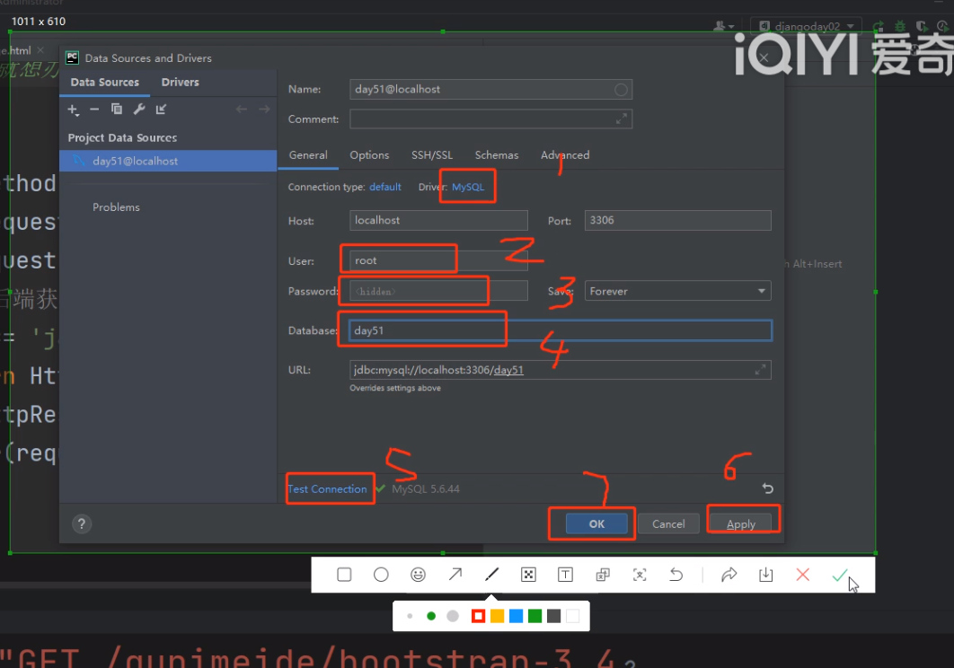Screen dimensions: 954x668
Task: Share the screenshot with forward arrow icon
Action: (729, 575)
